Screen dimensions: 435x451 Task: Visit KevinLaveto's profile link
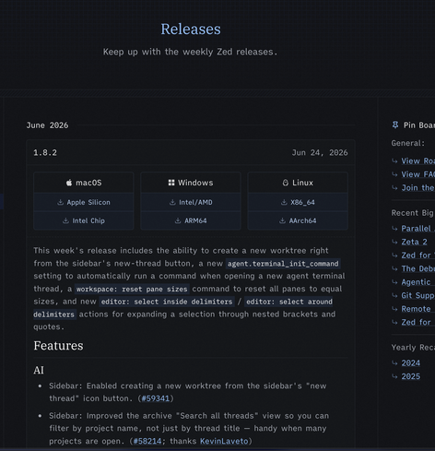[x=224, y=441]
